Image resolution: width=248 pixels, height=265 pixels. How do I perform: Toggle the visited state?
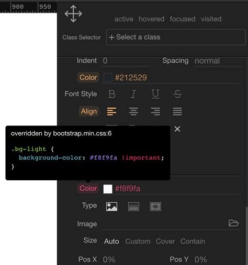211,19
